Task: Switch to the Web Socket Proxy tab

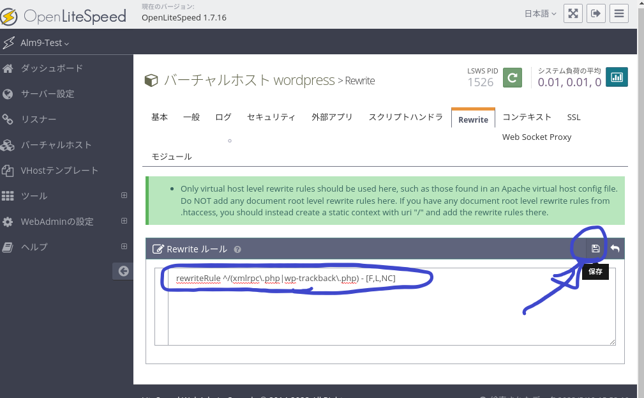Action: 537,137
